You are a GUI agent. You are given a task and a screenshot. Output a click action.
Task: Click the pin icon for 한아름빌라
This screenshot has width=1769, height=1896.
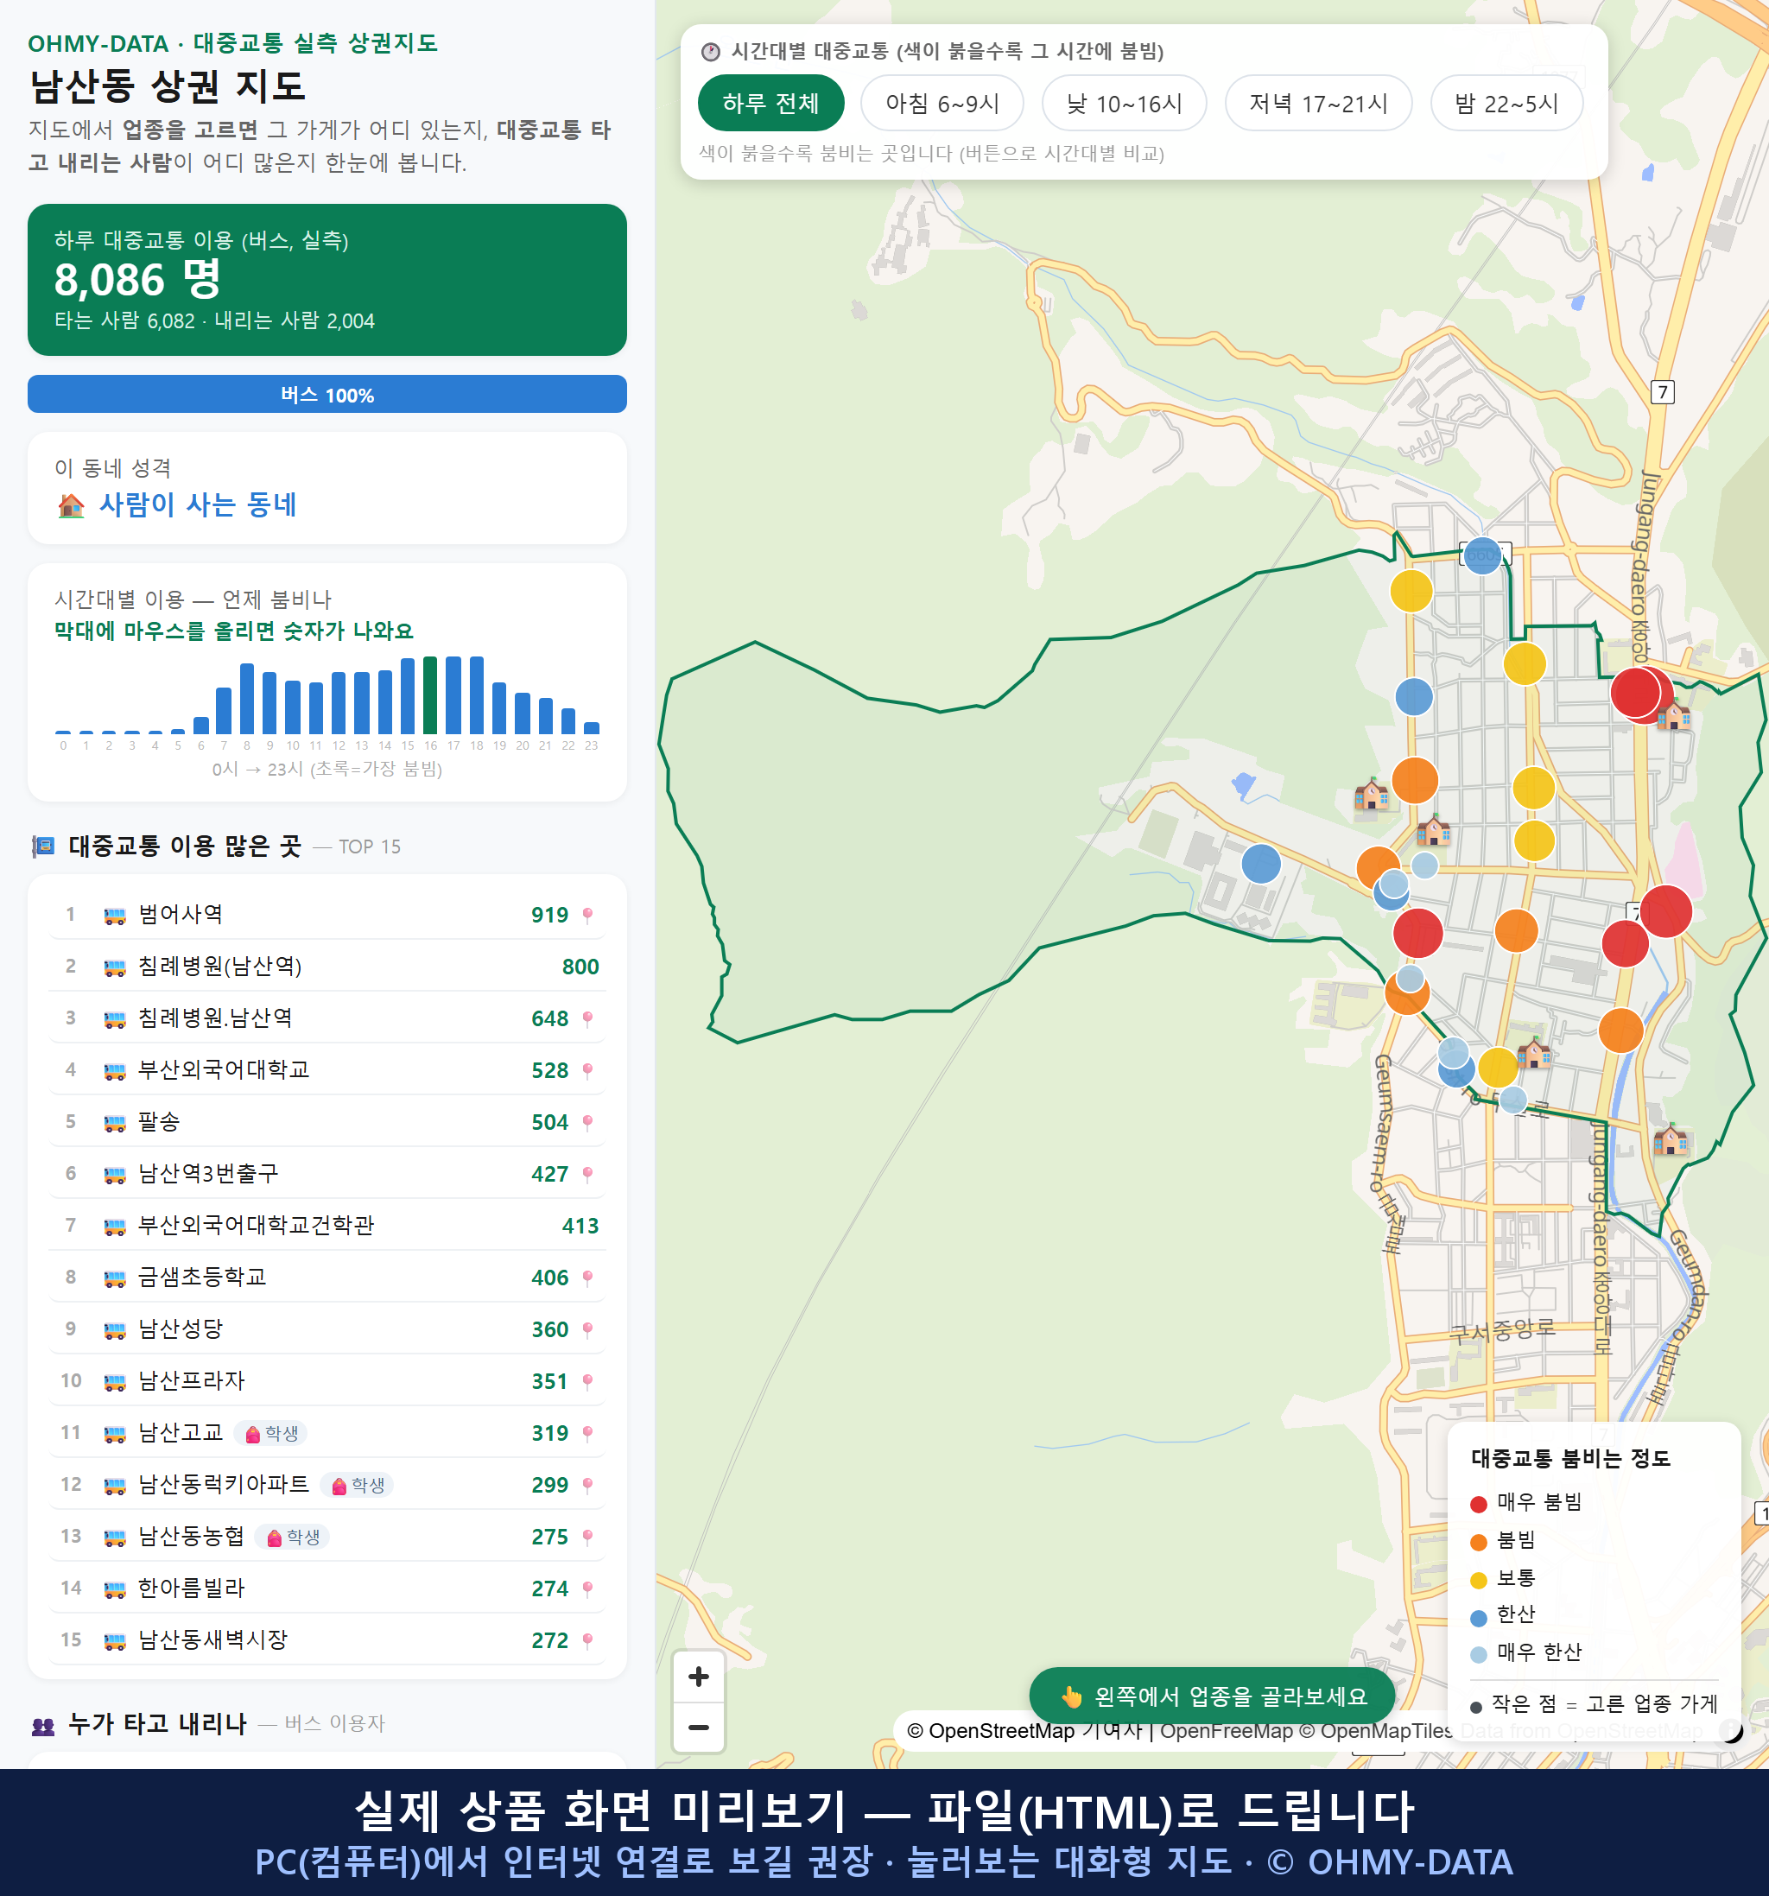pos(587,1588)
